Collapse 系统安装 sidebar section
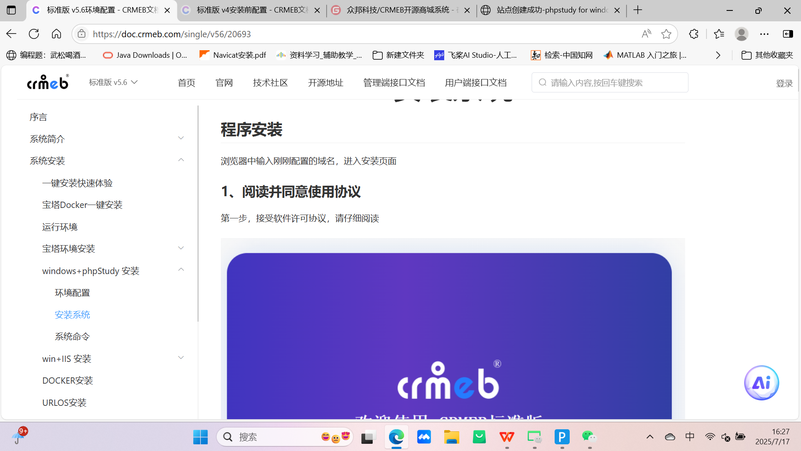 pyautogui.click(x=181, y=160)
